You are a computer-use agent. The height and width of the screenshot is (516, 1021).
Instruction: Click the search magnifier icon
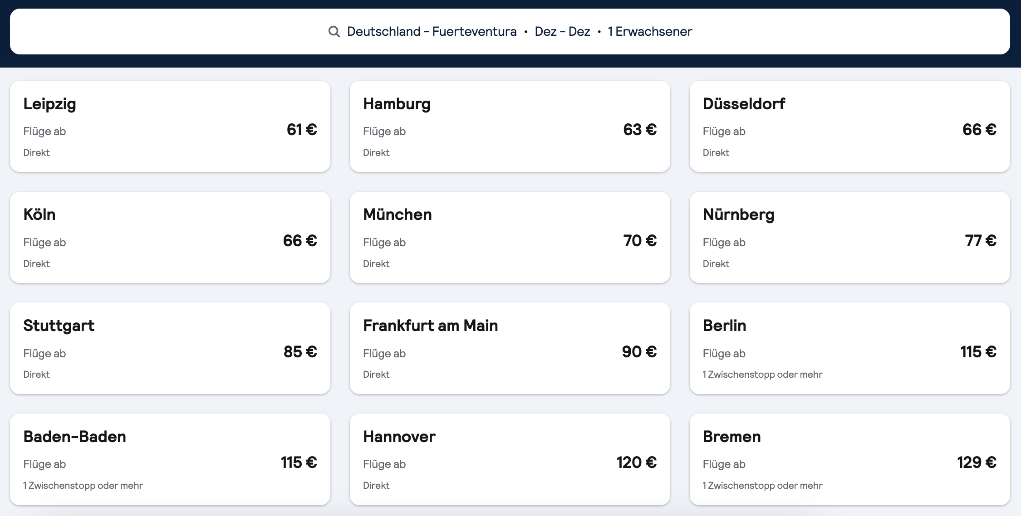pyautogui.click(x=334, y=32)
